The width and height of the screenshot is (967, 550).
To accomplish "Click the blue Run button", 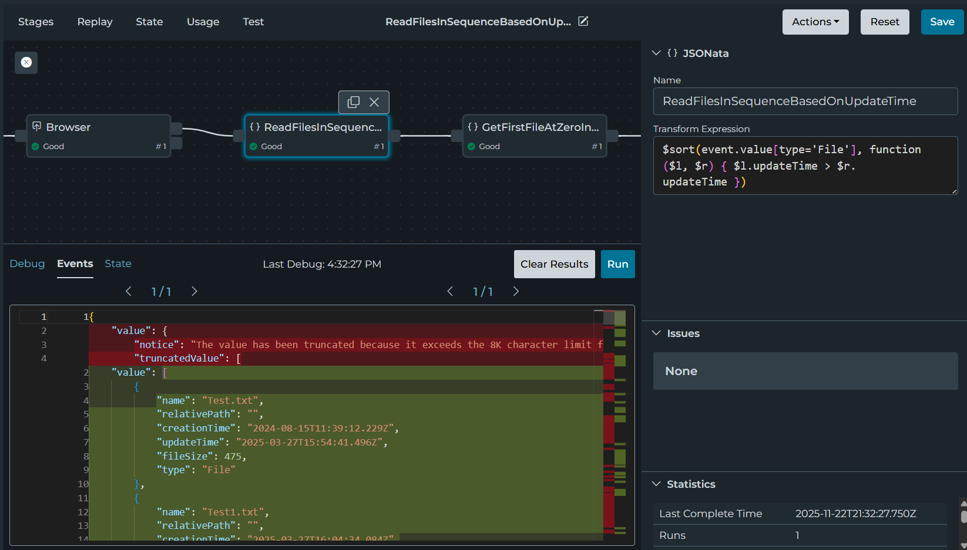I will [x=617, y=264].
